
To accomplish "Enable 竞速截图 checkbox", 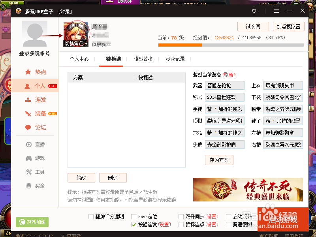I will pos(228,224).
